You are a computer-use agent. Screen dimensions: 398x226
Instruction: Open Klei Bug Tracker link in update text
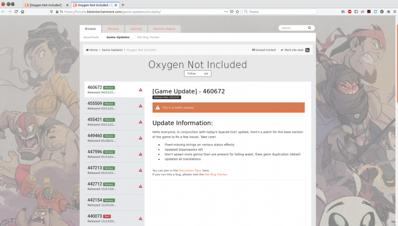[x=216, y=174]
